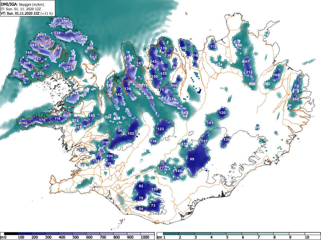
Task: Click the map label 459
Action: pyautogui.click(x=239, y=45)
